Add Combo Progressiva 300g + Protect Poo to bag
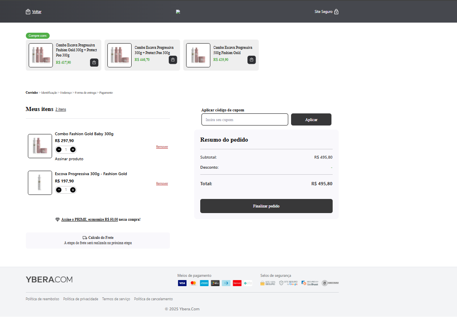Screen dimensions: 457x318 click(x=173, y=60)
